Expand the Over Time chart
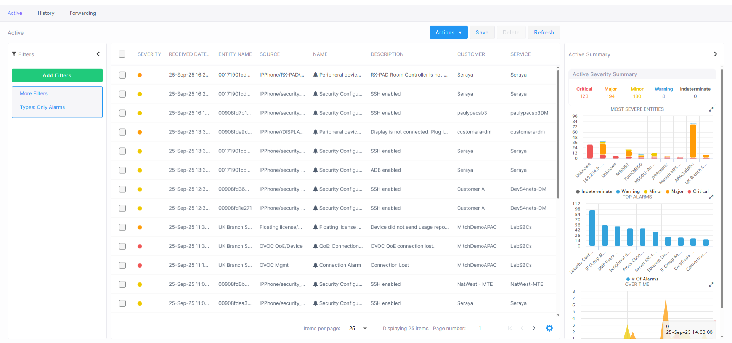The height and width of the screenshot is (343, 732). (711, 285)
